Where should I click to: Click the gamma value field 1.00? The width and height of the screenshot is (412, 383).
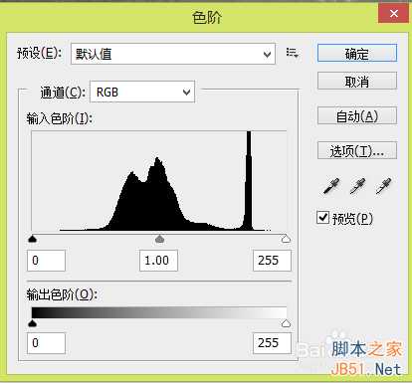tap(158, 261)
